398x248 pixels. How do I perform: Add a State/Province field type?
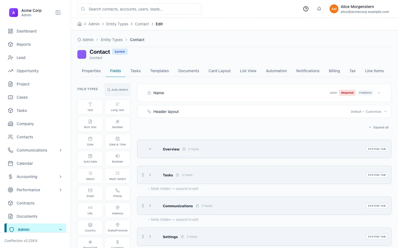(117, 227)
